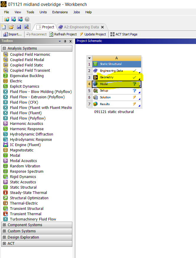The height and width of the screenshot is (258, 196).
Task: Click the first globe icon in the top toolbar
Action: tap(7, 19)
